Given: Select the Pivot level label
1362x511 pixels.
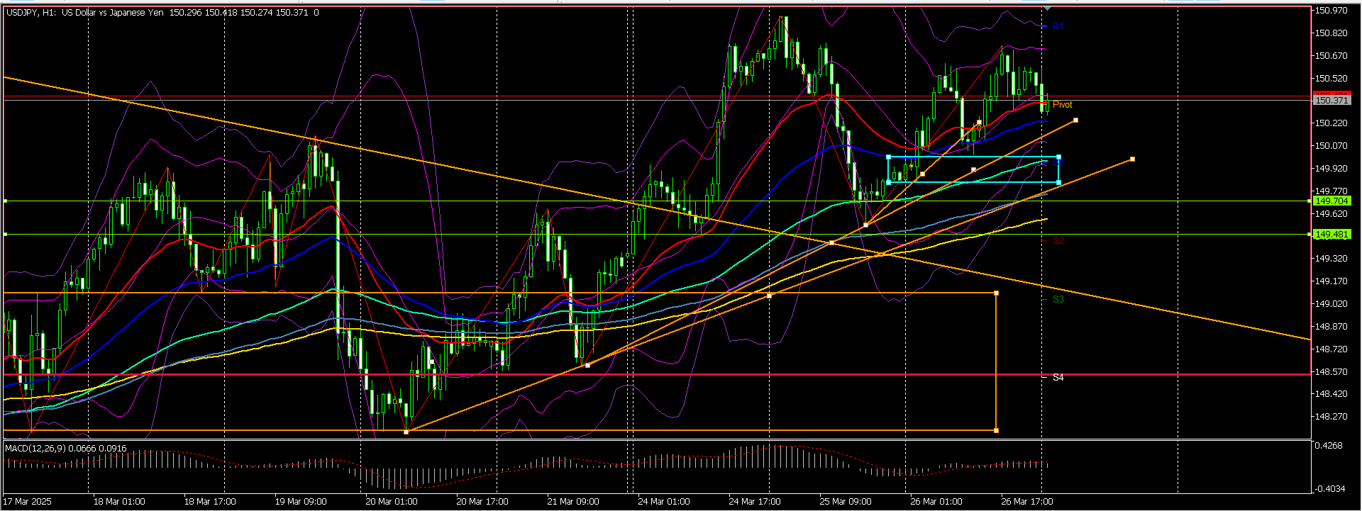Looking at the screenshot, I should pyautogui.click(x=1062, y=105).
